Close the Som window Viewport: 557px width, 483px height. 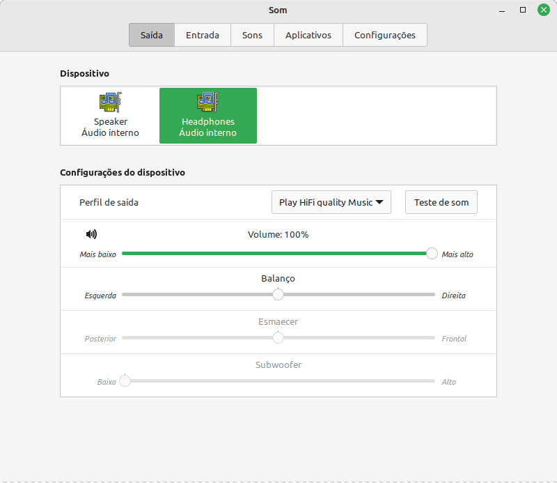[x=544, y=10]
